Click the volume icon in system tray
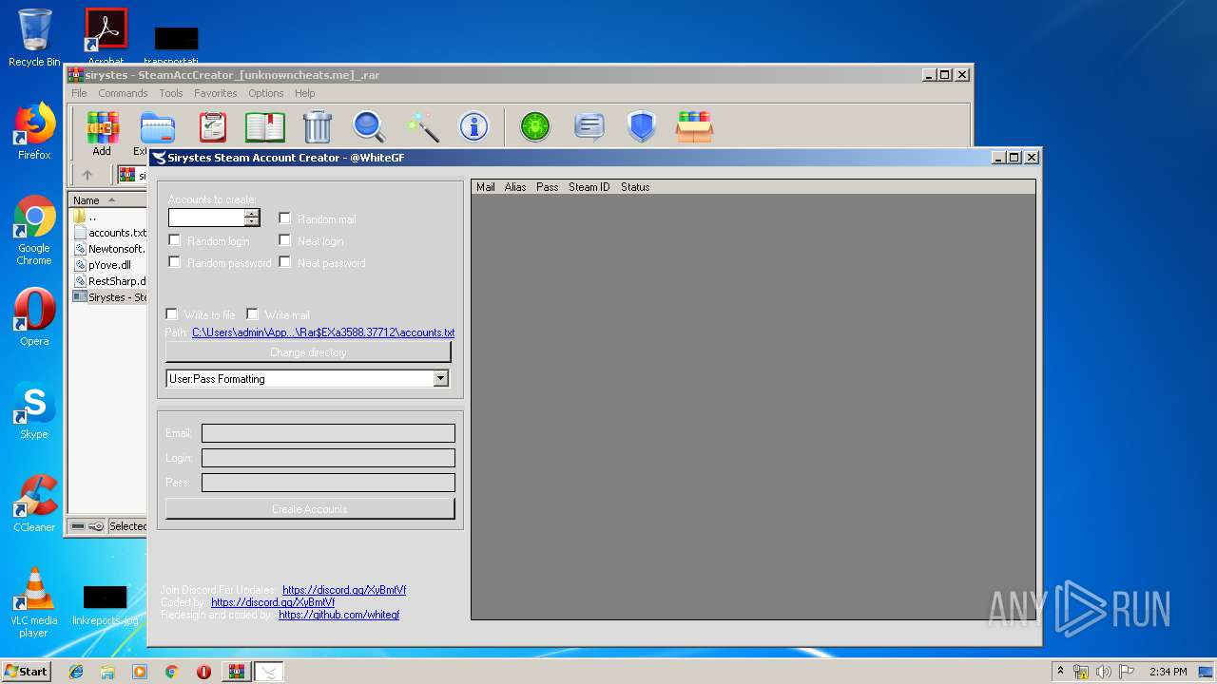 1103,672
